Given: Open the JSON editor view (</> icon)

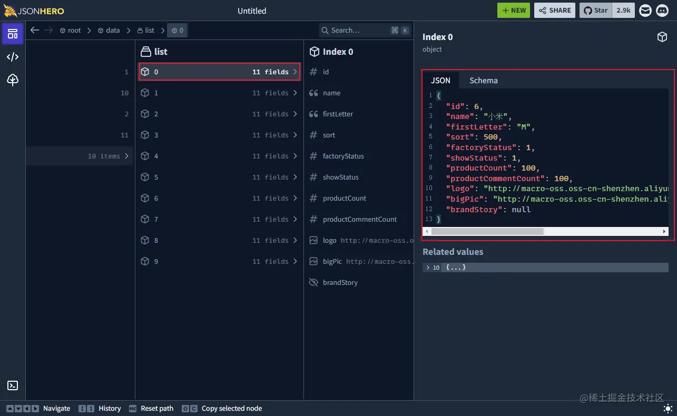Looking at the screenshot, I should pos(12,57).
